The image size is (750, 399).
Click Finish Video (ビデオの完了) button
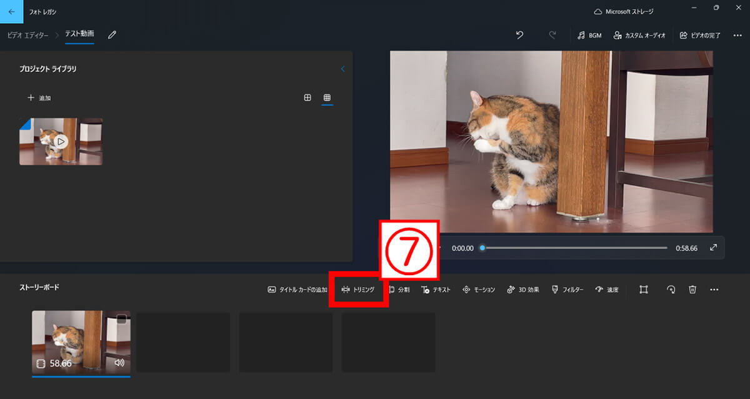pyautogui.click(x=700, y=35)
